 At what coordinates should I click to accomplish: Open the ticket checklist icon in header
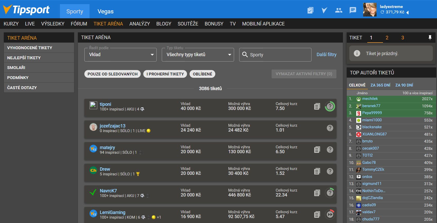click(310, 10)
